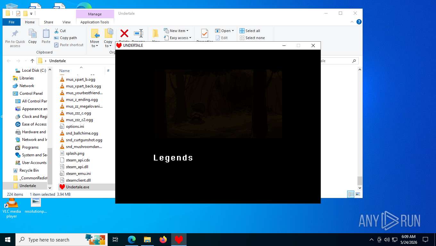Expand the New item dropdown

(176, 31)
